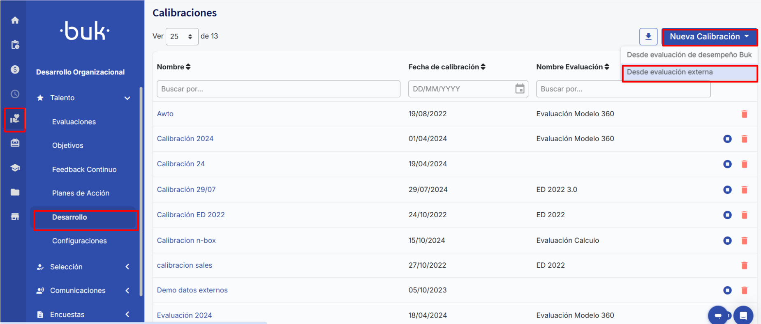Click the home icon in sidebar
The image size is (761, 324).
(x=15, y=20)
